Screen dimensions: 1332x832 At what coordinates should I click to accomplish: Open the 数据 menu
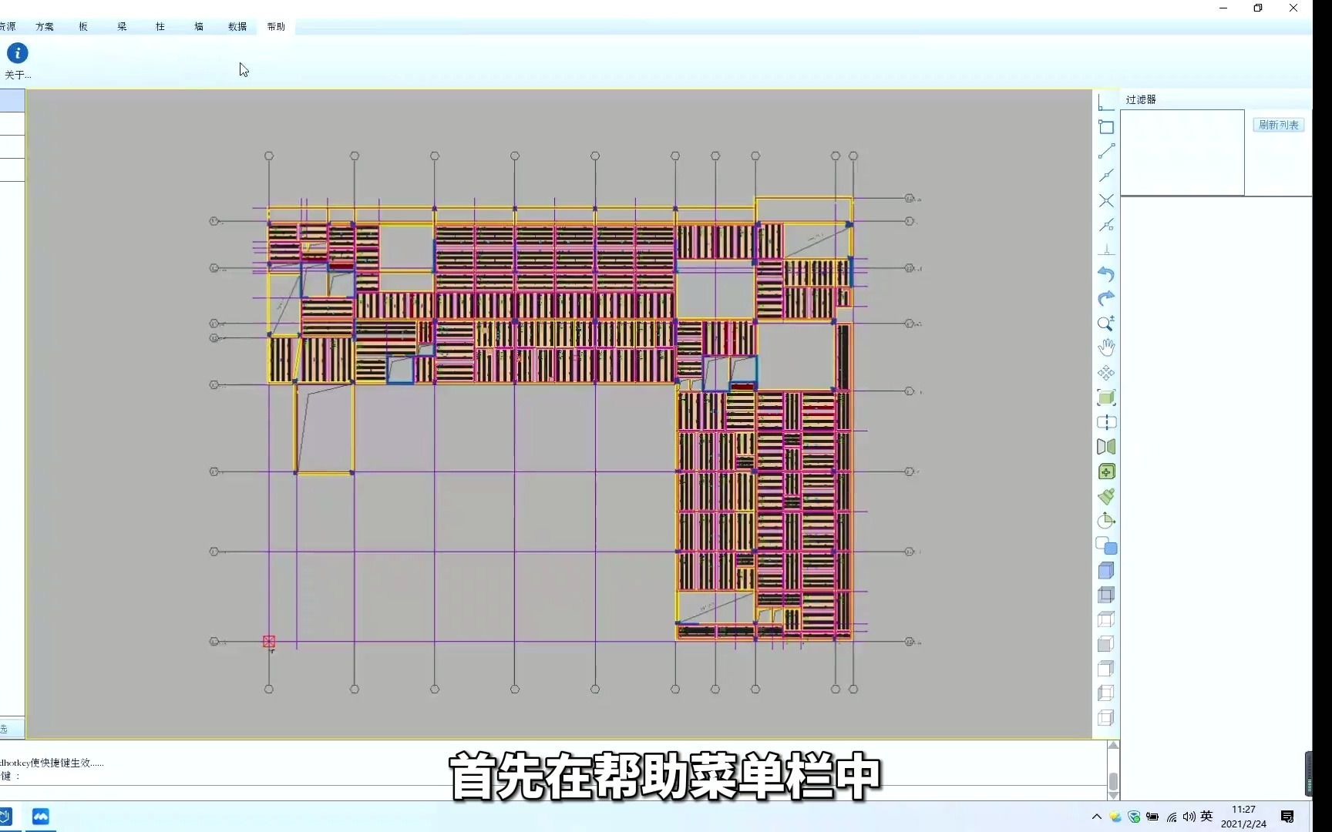[238, 25]
